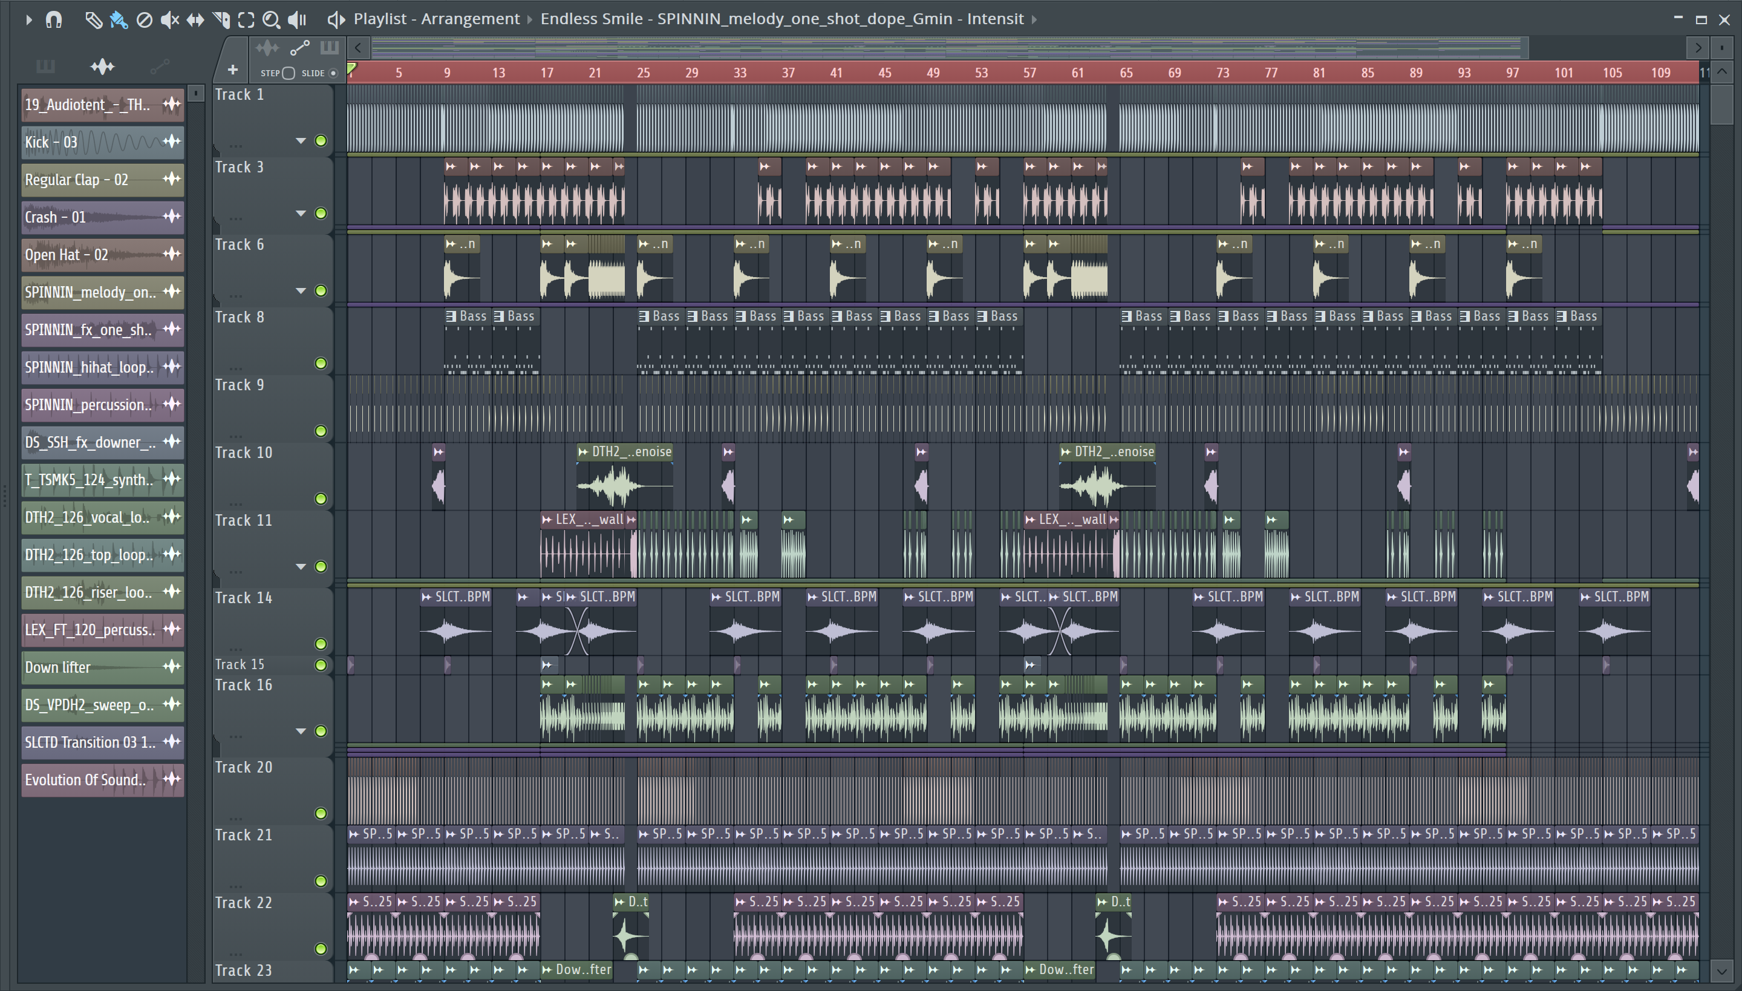Select the Slice tool
This screenshot has width=1742, height=991.
[x=220, y=20]
